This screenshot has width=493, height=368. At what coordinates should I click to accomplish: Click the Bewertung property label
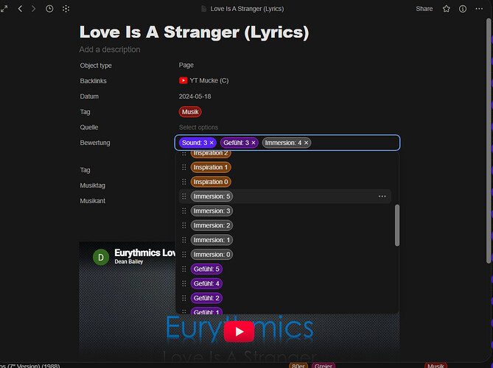tap(95, 143)
